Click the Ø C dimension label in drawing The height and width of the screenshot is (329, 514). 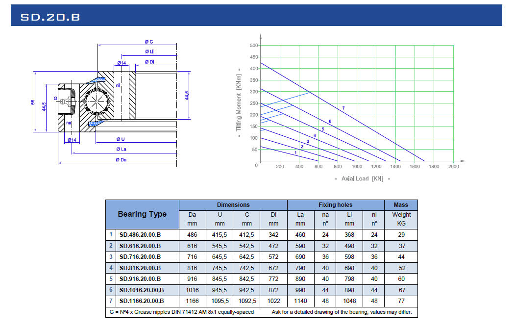point(149,42)
